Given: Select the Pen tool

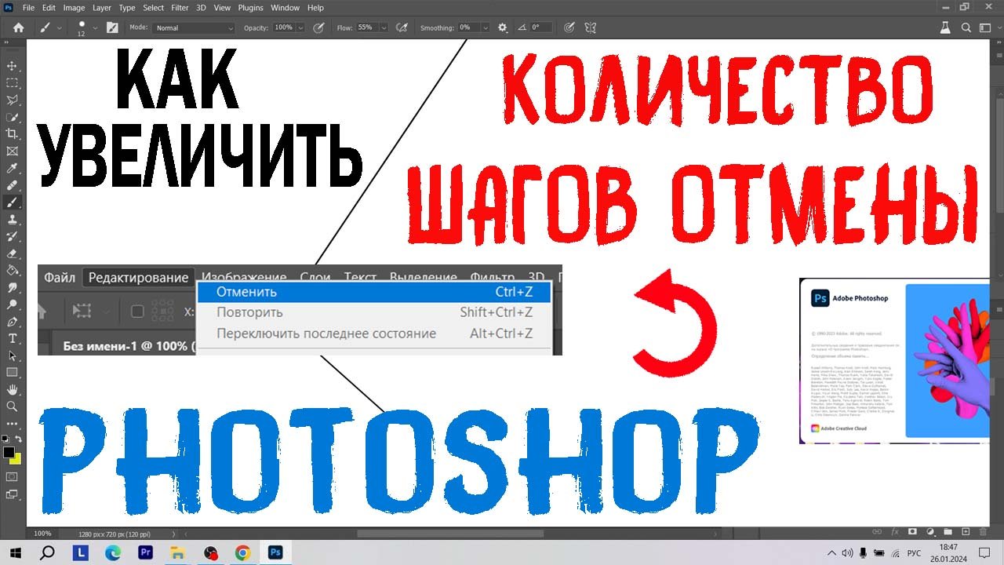Looking at the screenshot, I should pos(12,322).
